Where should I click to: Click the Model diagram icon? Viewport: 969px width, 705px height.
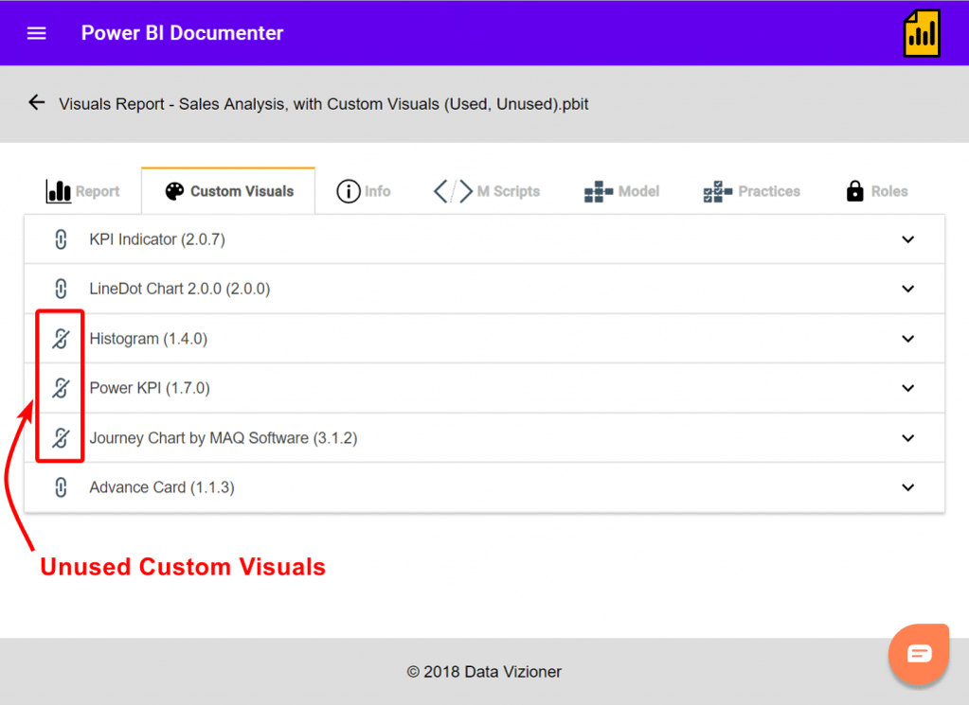(599, 191)
